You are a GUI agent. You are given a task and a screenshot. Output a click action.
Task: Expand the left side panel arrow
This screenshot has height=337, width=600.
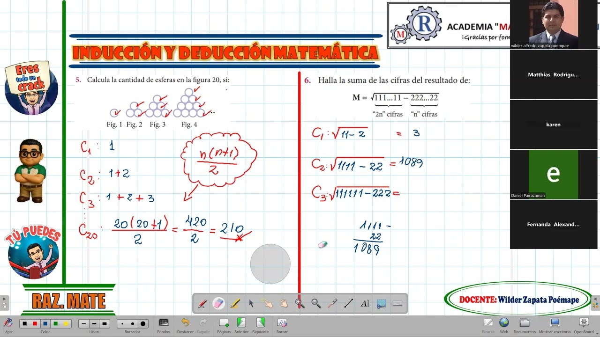click(4, 302)
